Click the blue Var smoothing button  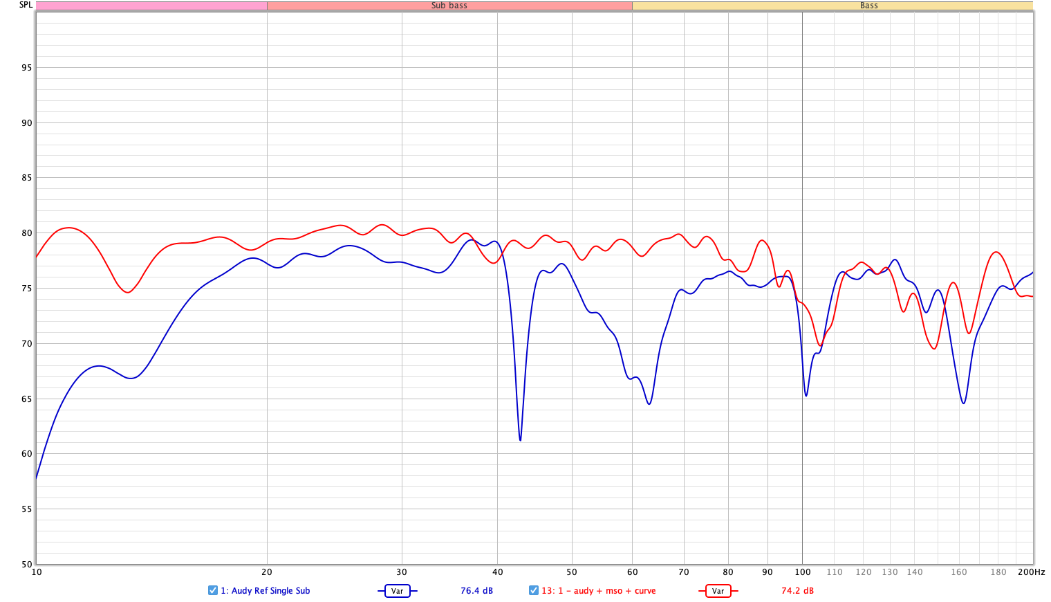pyautogui.click(x=398, y=591)
